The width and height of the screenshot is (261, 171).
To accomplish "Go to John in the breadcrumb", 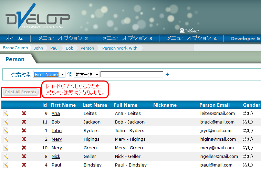I will coord(39,48).
